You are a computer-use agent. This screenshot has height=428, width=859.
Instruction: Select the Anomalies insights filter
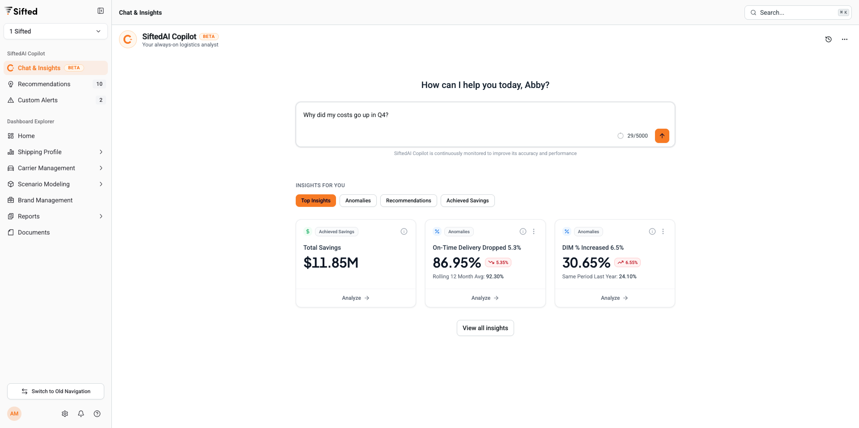(358, 201)
